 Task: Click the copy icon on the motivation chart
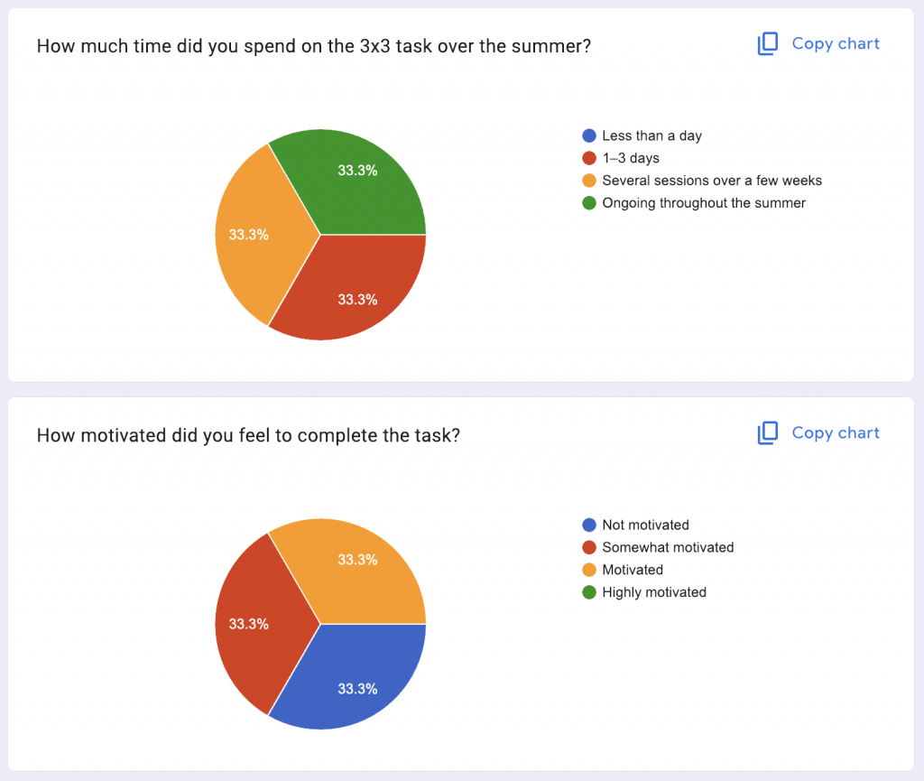tap(767, 433)
